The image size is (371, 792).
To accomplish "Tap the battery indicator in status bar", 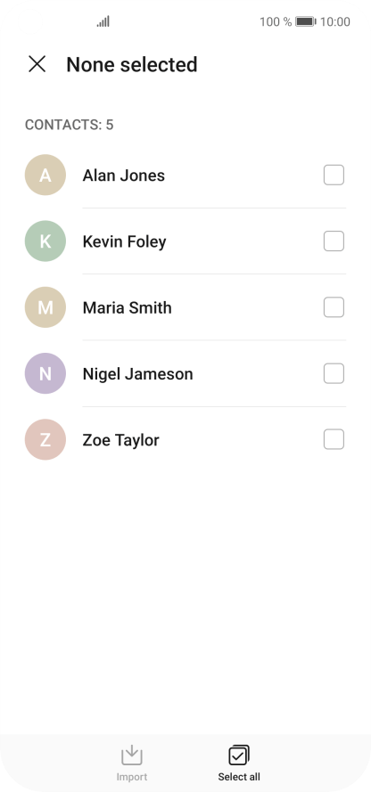I will pyautogui.click(x=305, y=21).
